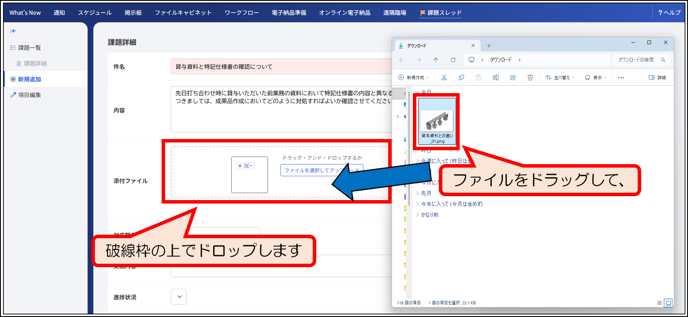Open 掲示板 tab
Image resolution: width=688 pixels, height=317 pixels.
click(x=133, y=13)
